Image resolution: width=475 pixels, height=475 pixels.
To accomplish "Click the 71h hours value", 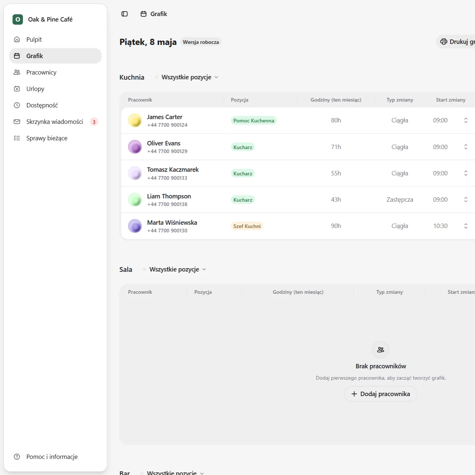I will tap(336, 147).
